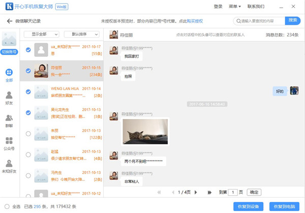Uncheck the WENG LAN HUA conversation

tap(28, 92)
